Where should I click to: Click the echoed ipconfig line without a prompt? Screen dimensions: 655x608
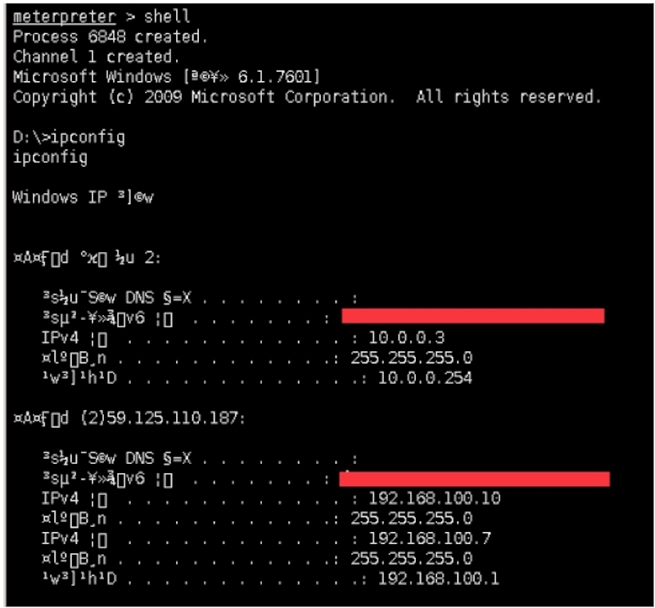click(50, 157)
